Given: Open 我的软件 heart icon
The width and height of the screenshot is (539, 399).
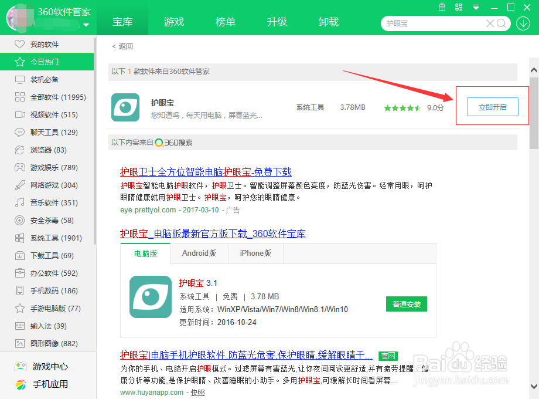Looking at the screenshot, I should click(x=19, y=44).
